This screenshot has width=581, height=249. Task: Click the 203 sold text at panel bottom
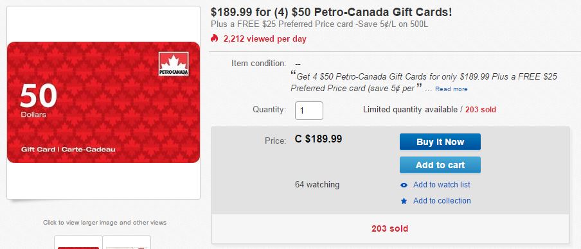390,228
